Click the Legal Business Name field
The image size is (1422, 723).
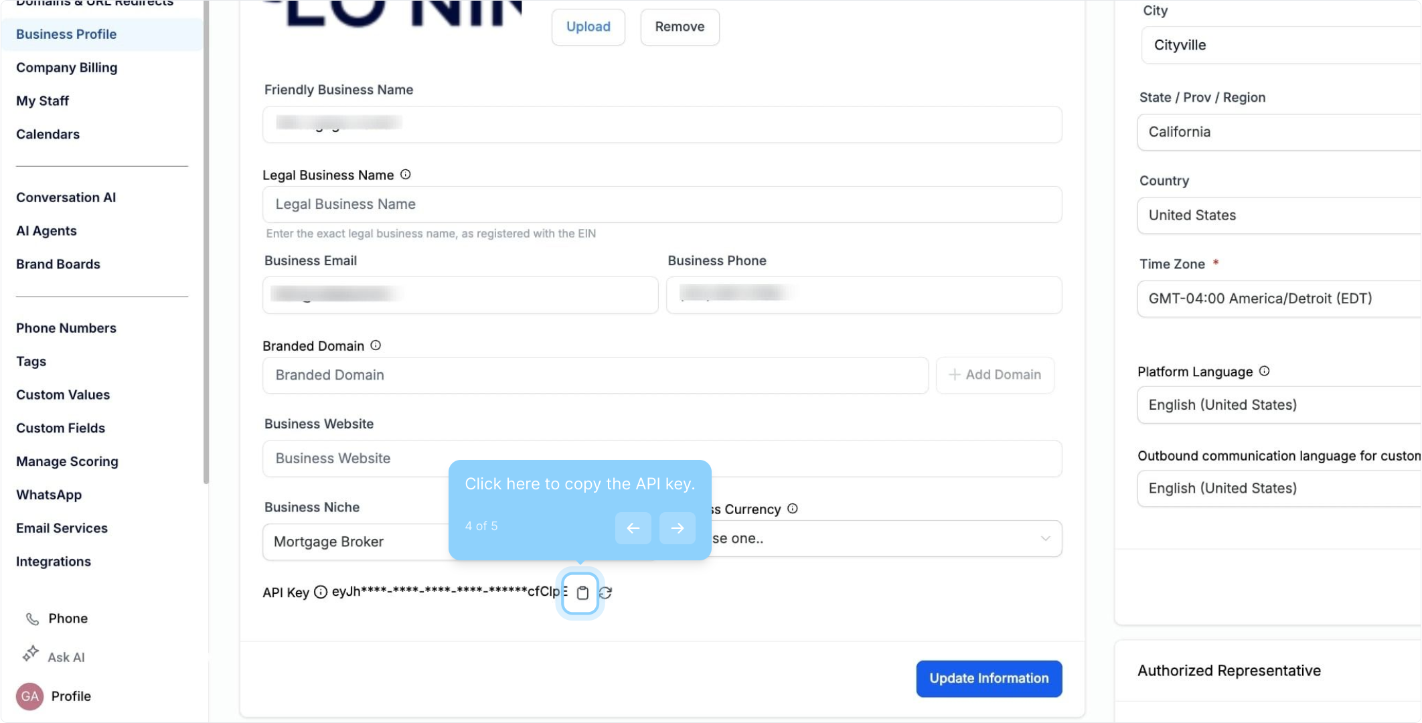tap(661, 205)
